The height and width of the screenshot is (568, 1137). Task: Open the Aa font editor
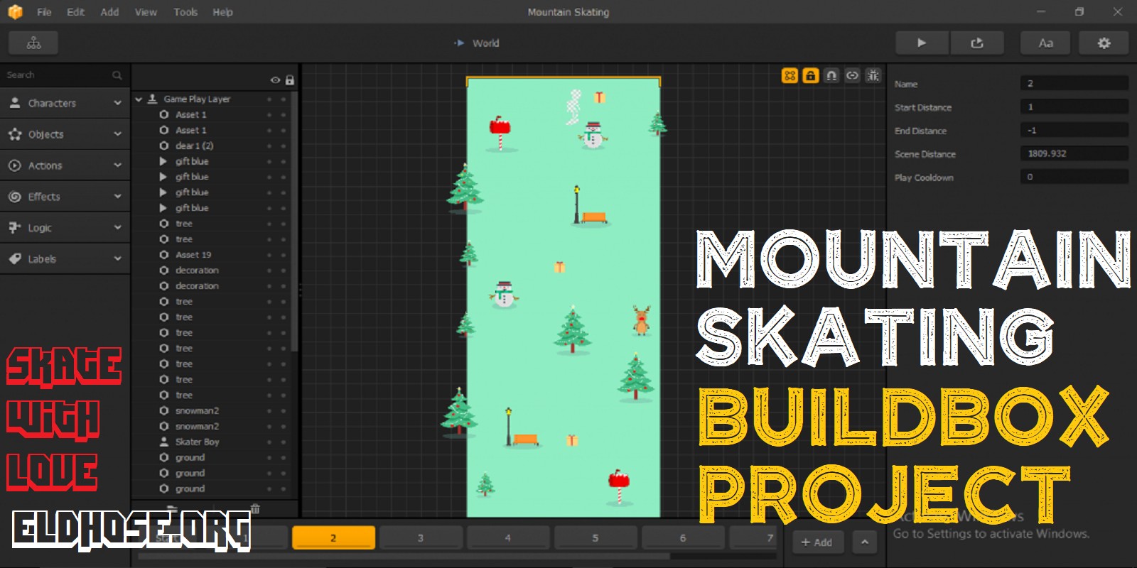click(x=1045, y=43)
